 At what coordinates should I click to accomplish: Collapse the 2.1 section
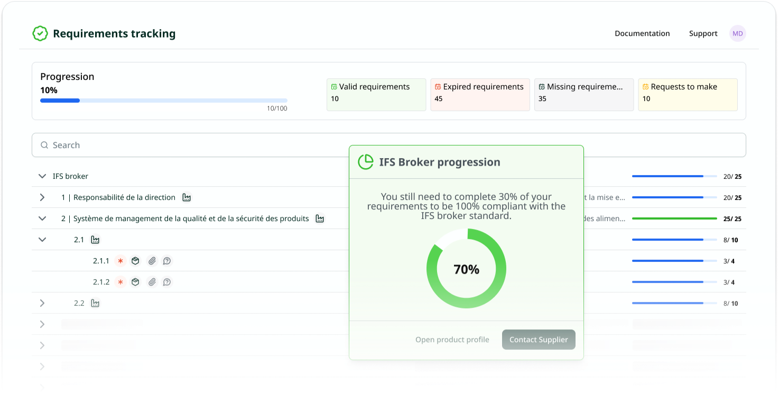(42, 240)
